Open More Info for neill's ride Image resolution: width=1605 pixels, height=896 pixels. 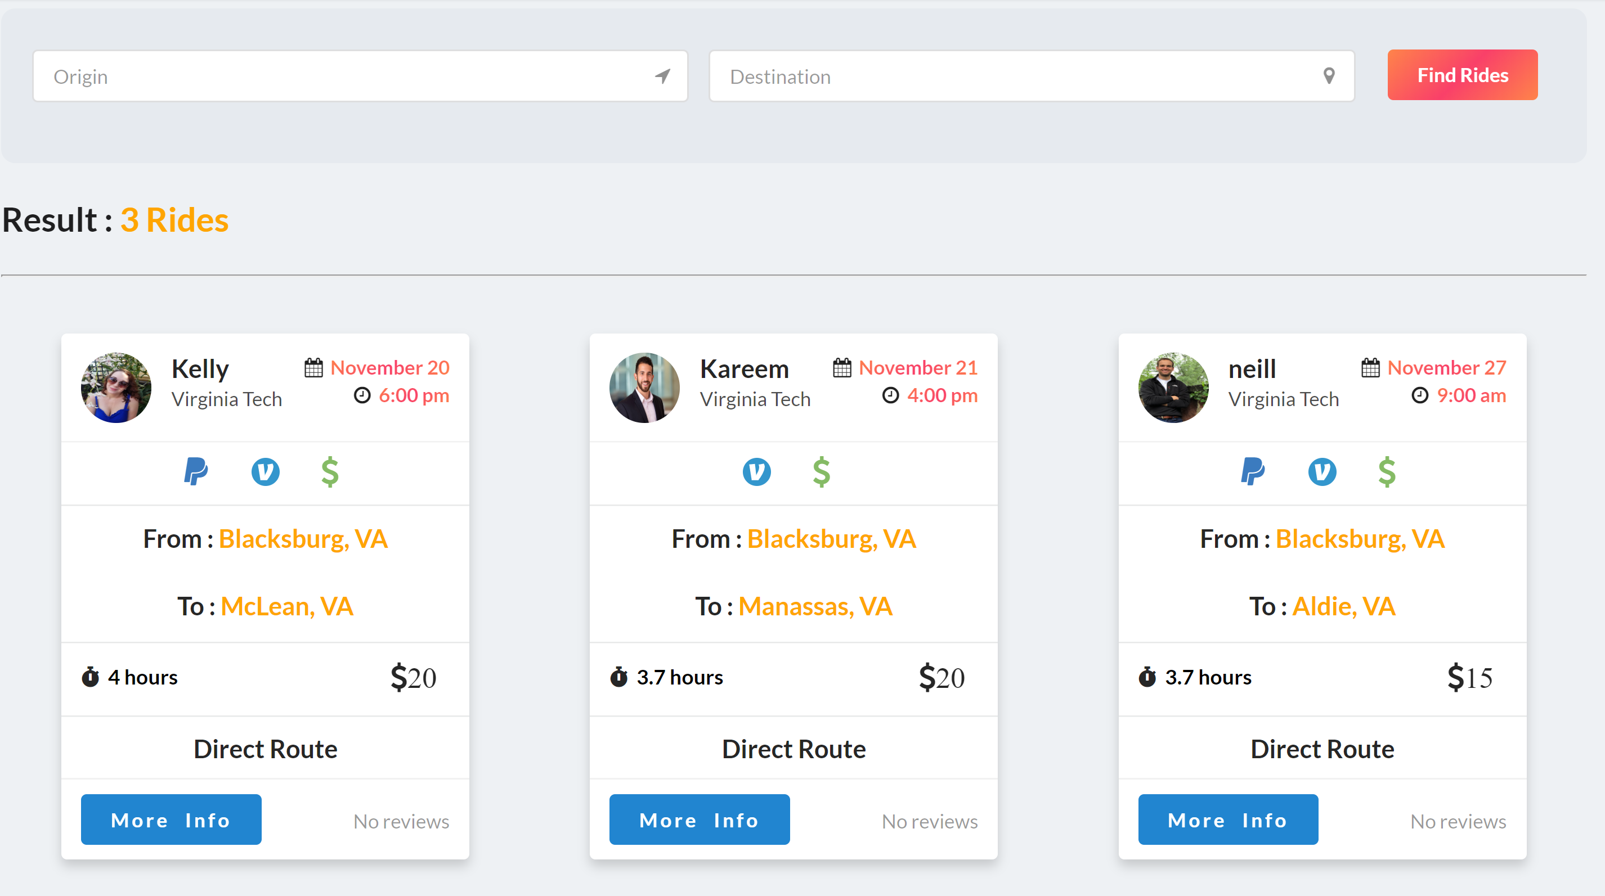tap(1227, 820)
